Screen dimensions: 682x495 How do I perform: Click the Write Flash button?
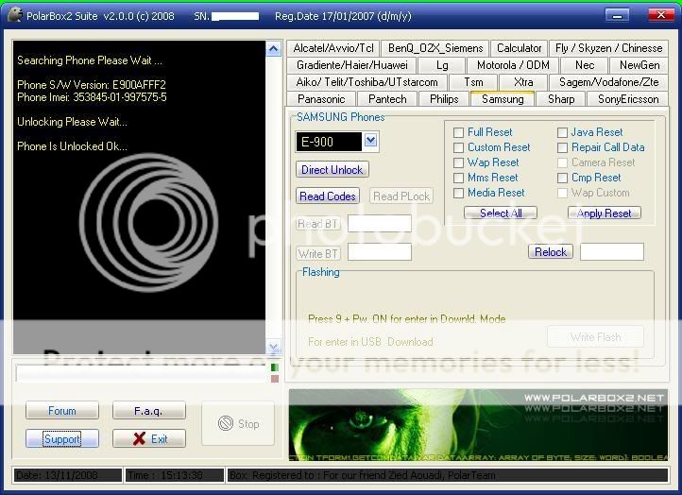595,336
